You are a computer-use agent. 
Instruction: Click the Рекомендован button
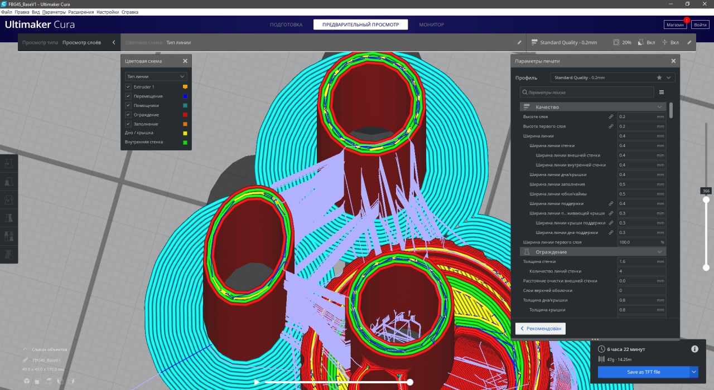(540, 328)
